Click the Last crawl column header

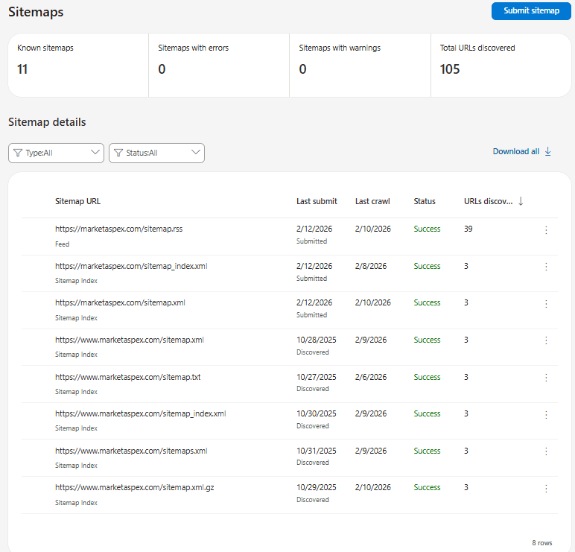pyautogui.click(x=372, y=201)
